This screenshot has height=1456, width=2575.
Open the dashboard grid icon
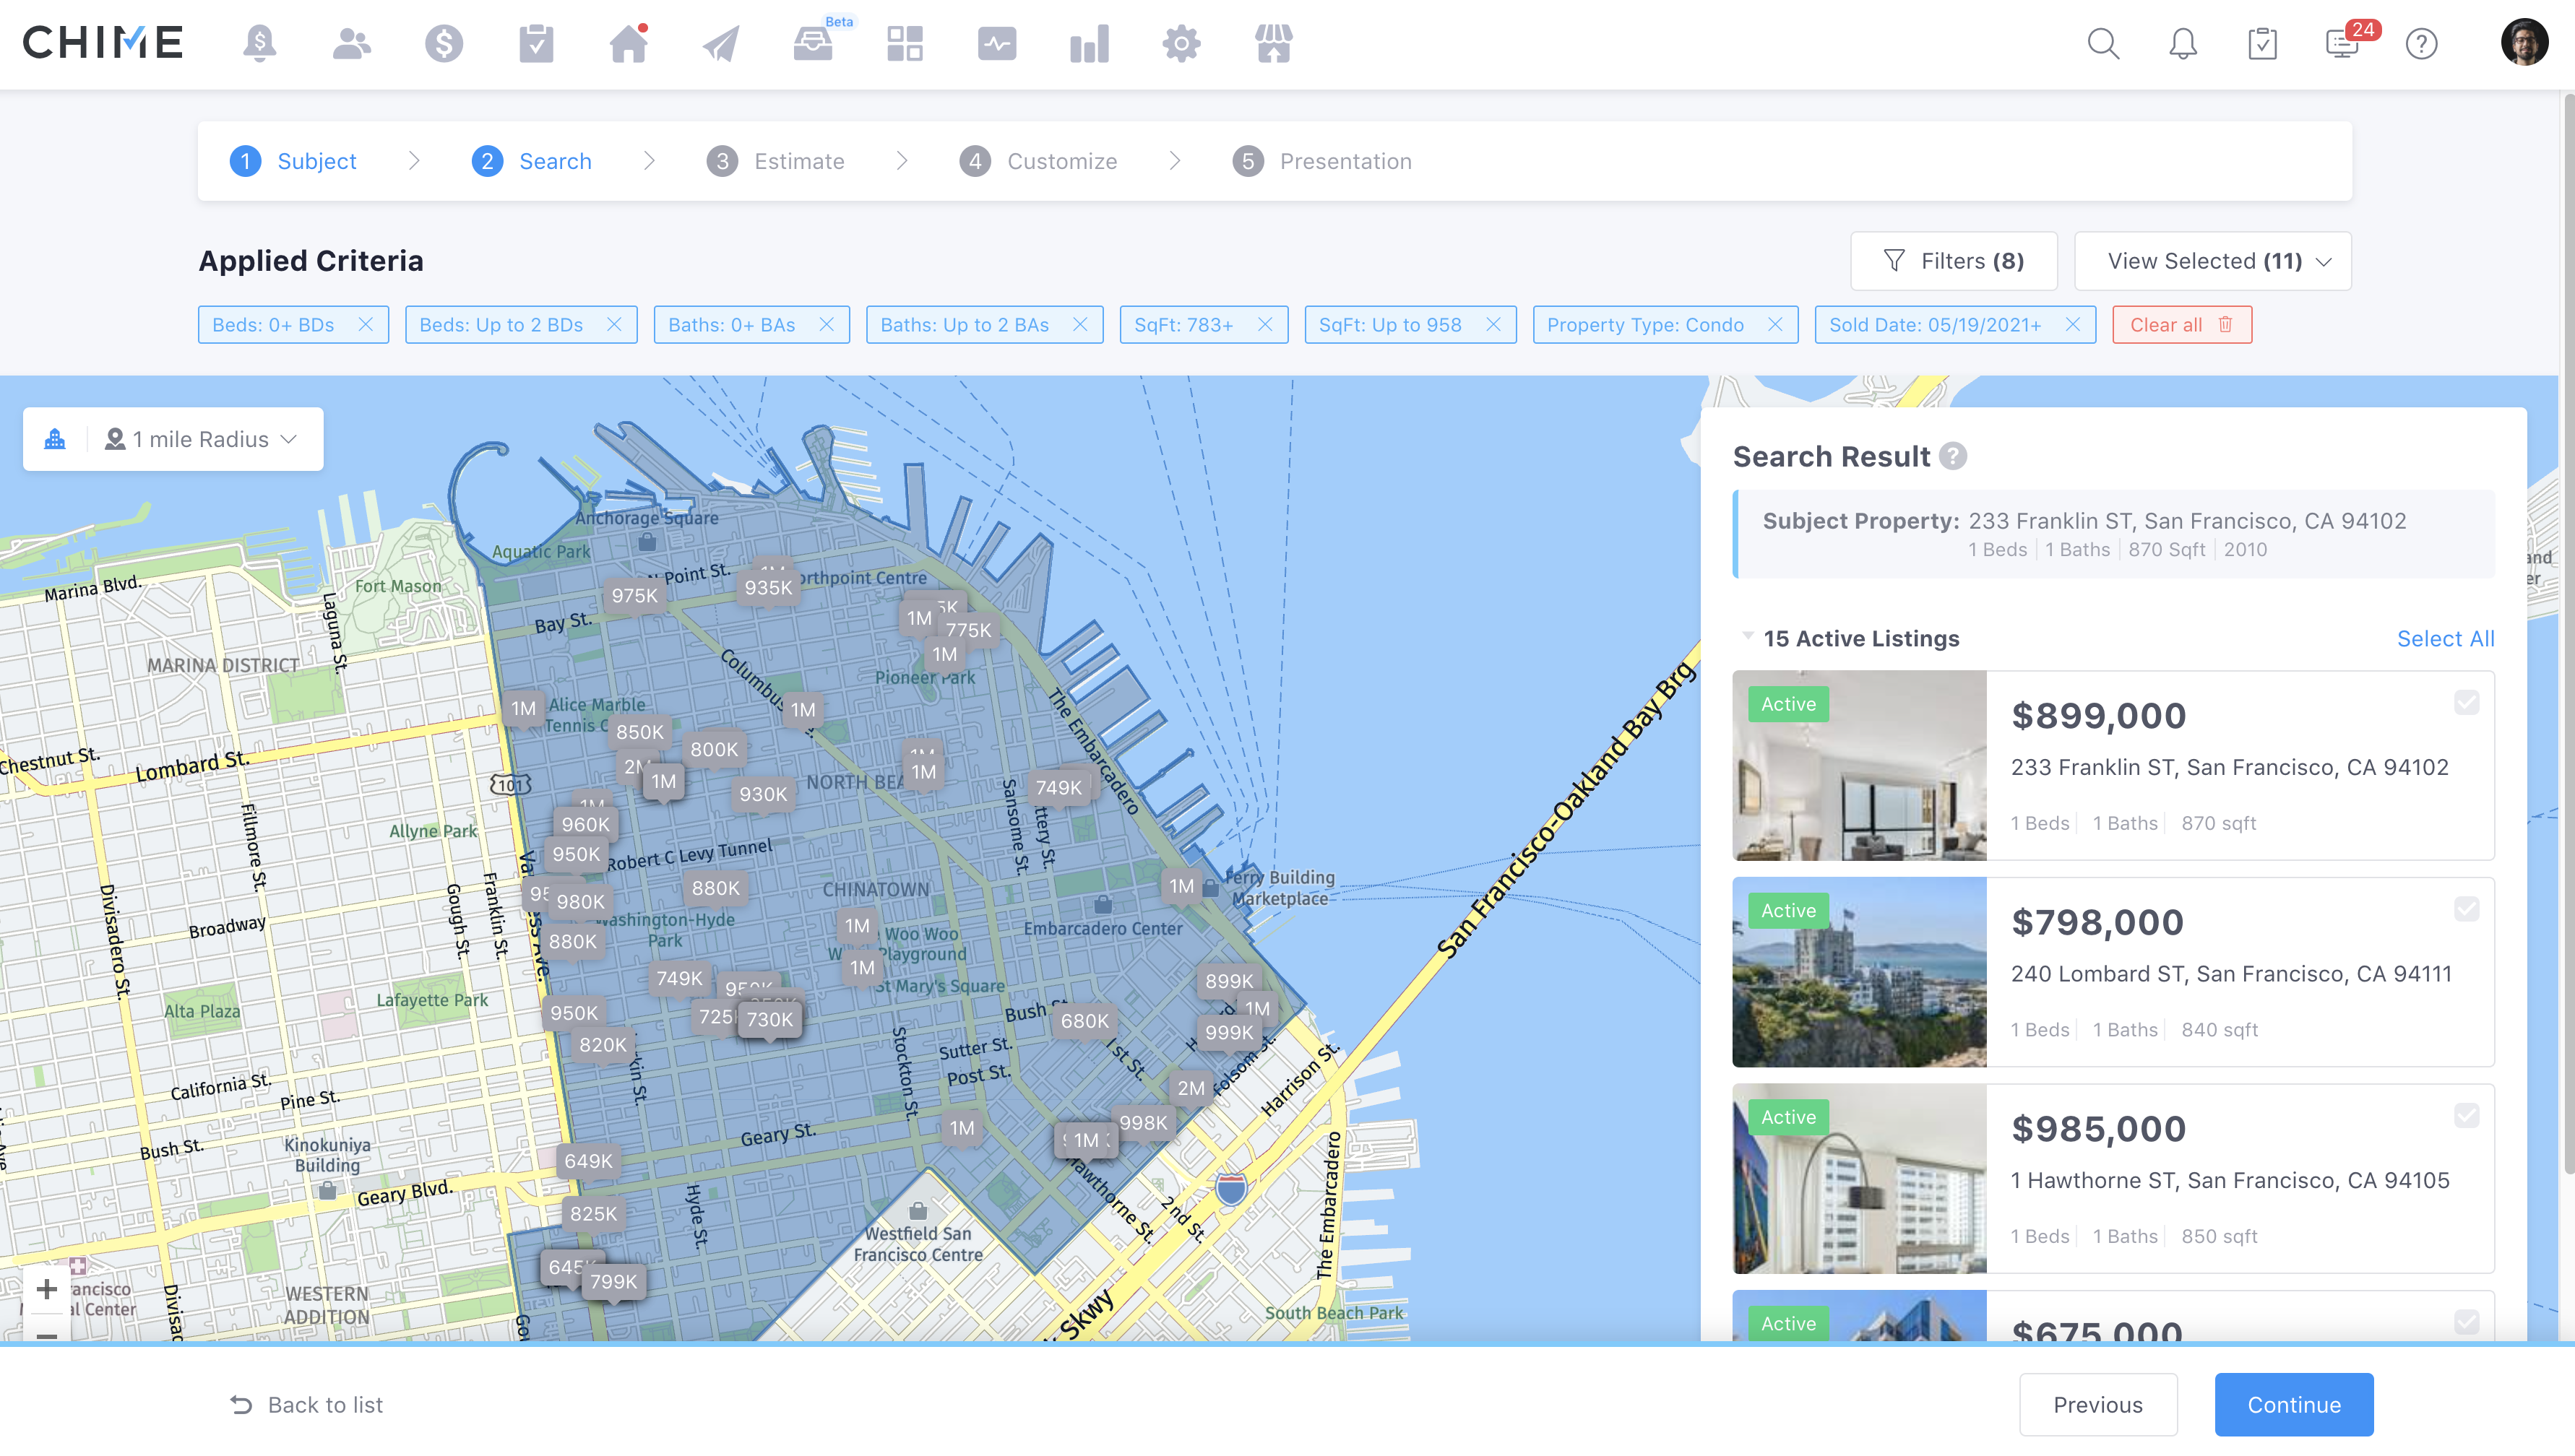[905, 44]
